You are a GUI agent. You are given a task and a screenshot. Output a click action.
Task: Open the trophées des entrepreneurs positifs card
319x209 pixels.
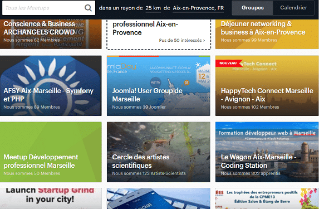267,198
